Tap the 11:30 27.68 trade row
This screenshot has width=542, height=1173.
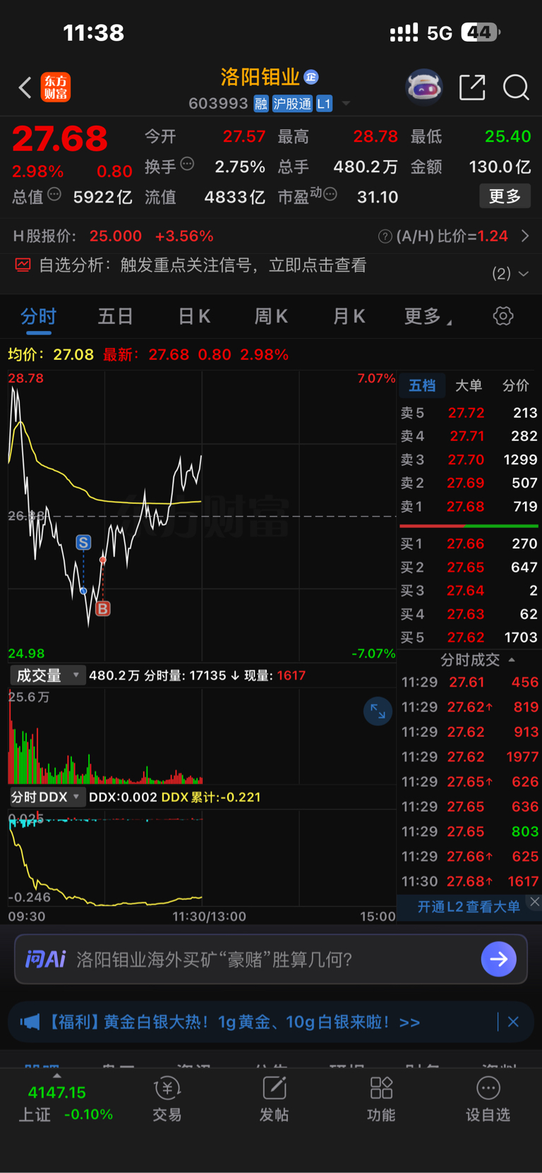pos(469,882)
